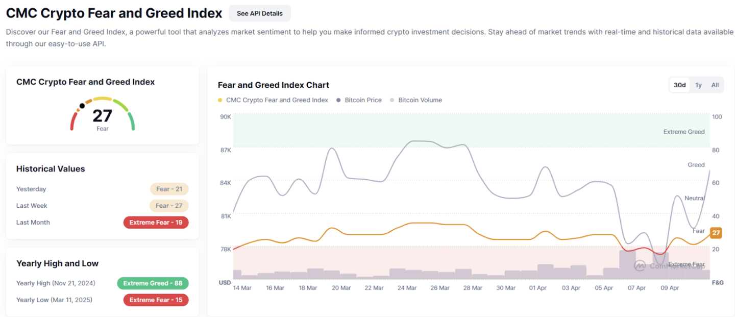Click the orange 27 current value marker
The height and width of the screenshot is (317, 735).
tap(716, 233)
